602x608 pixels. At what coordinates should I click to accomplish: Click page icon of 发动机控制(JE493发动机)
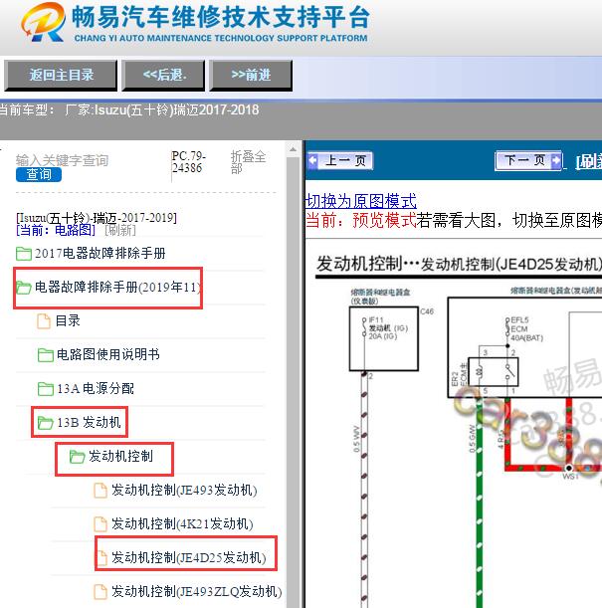pyautogui.click(x=100, y=491)
